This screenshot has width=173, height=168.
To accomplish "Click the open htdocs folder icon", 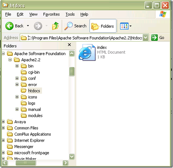I will pos(24,91).
